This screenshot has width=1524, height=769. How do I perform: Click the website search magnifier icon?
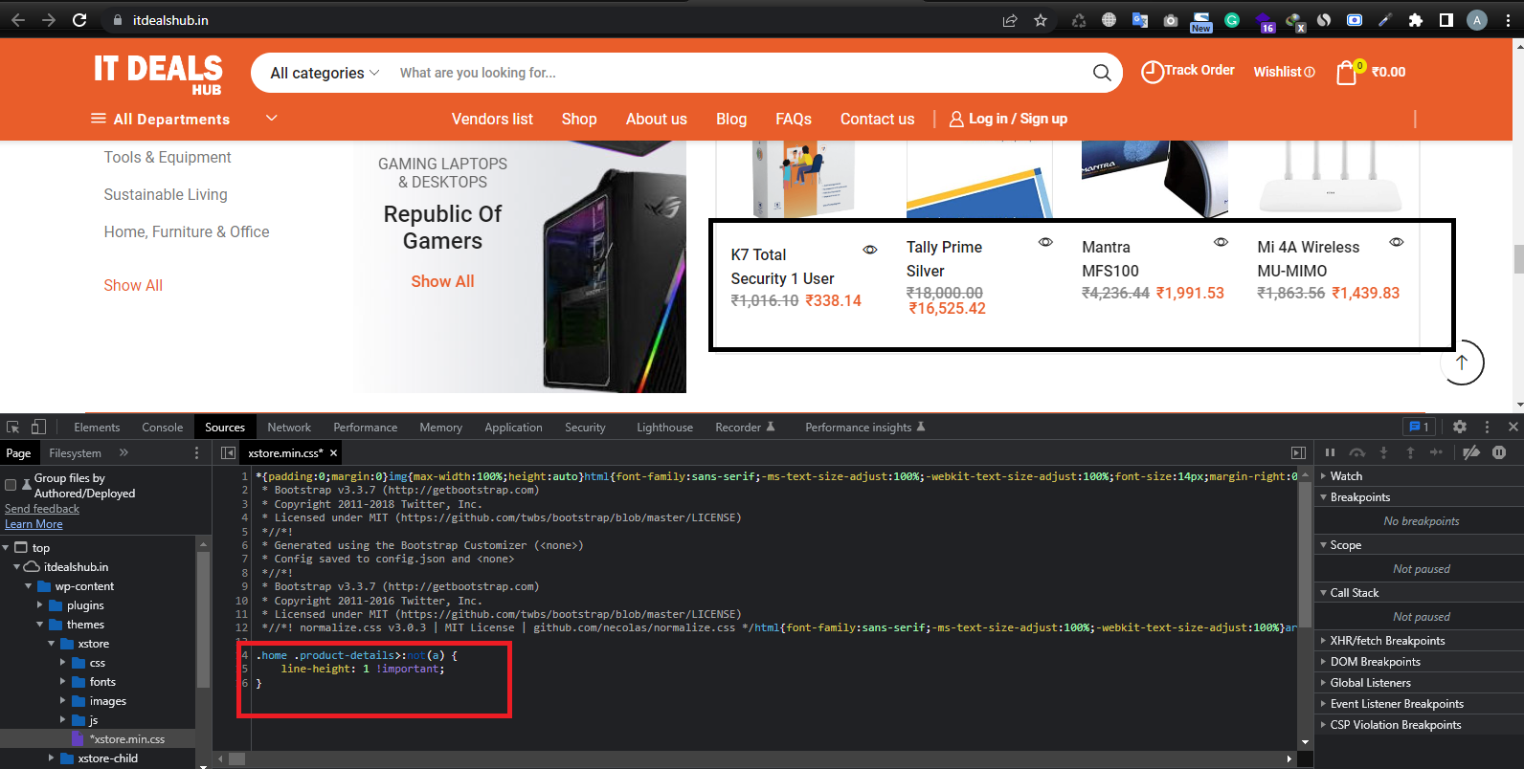click(1102, 73)
